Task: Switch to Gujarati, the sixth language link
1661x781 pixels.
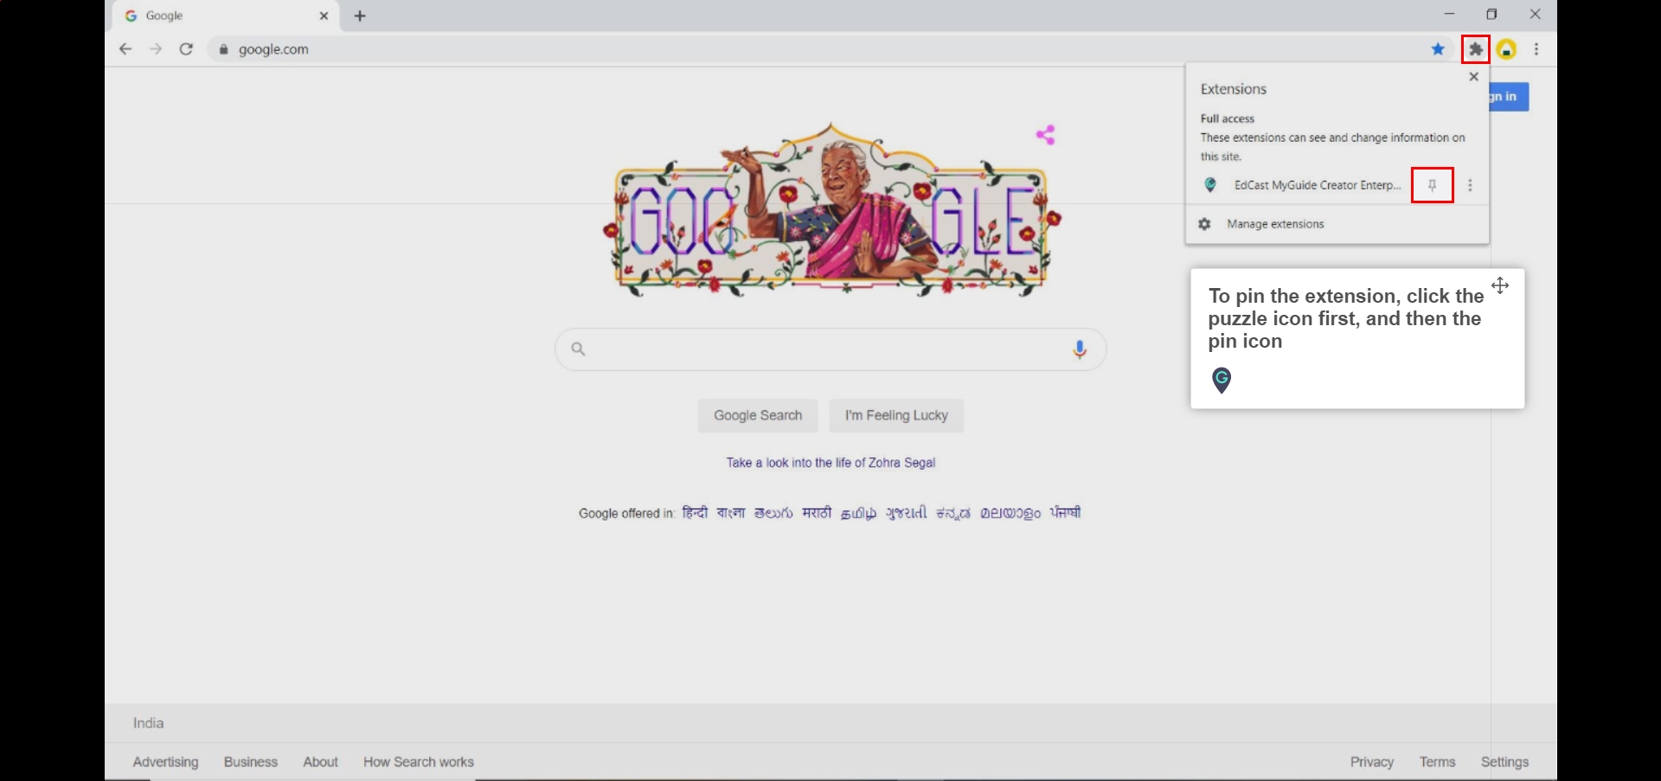Action: click(906, 513)
